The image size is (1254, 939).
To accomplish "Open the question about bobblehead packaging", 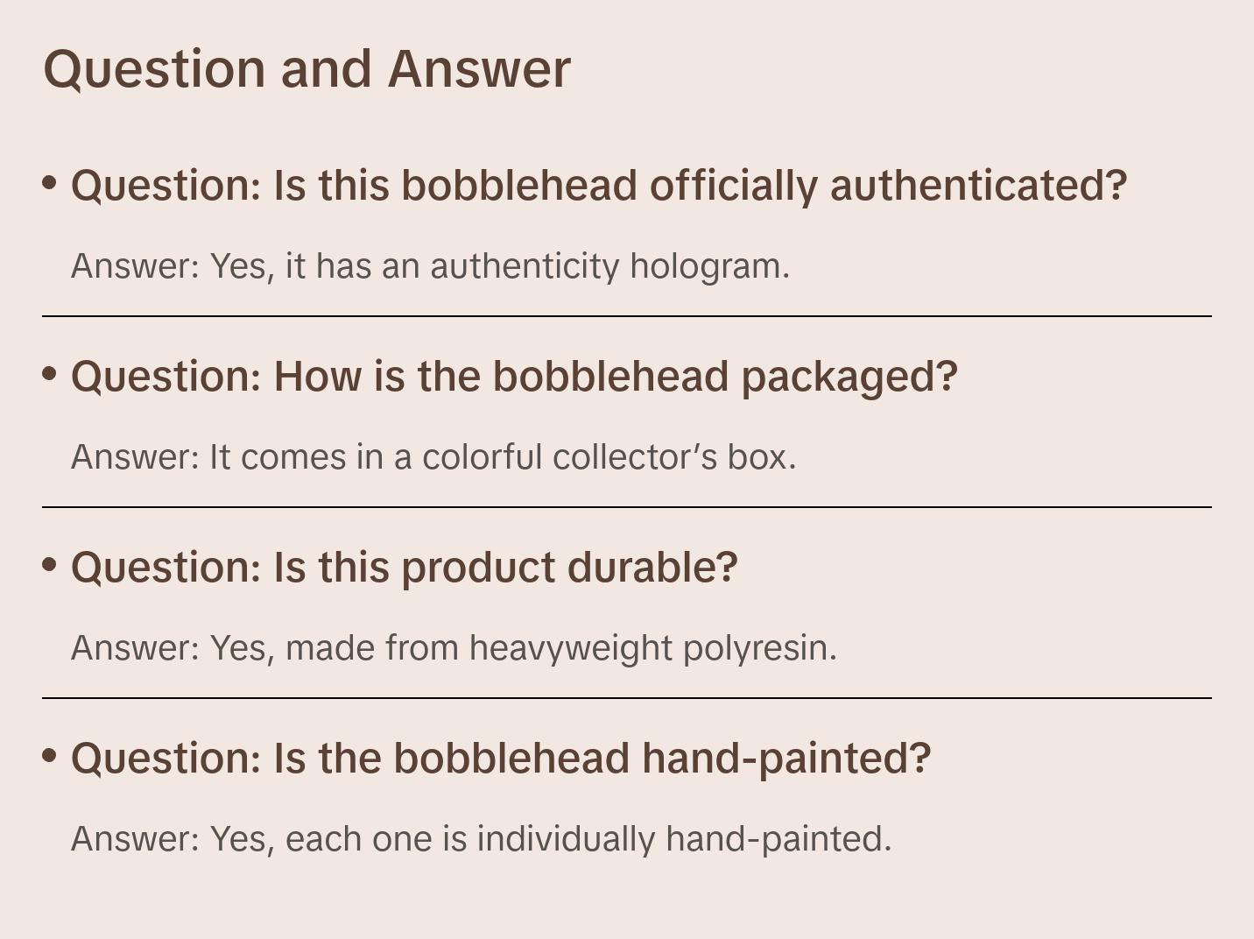I will [x=514, y=377].
